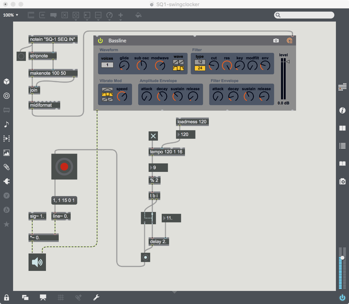Toggle the grid icon in bottom toolbar

tap(61, 297)
